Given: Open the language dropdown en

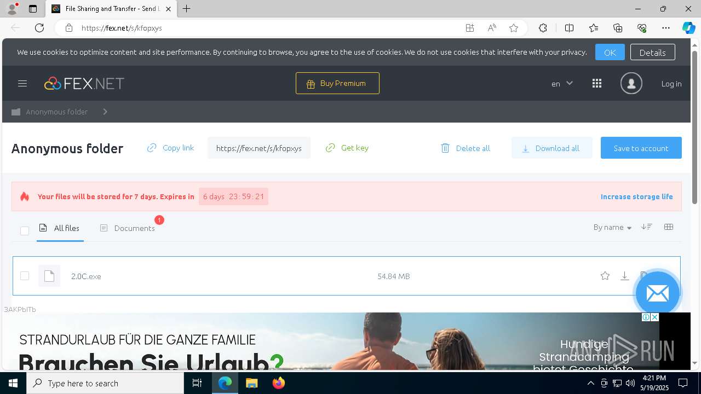Looking at the screenshot, I should click(x=562, y=84).
